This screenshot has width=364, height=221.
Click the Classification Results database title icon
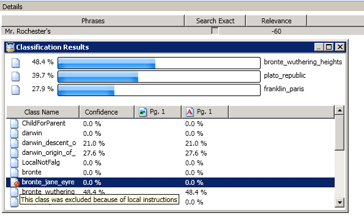[10, 47]
